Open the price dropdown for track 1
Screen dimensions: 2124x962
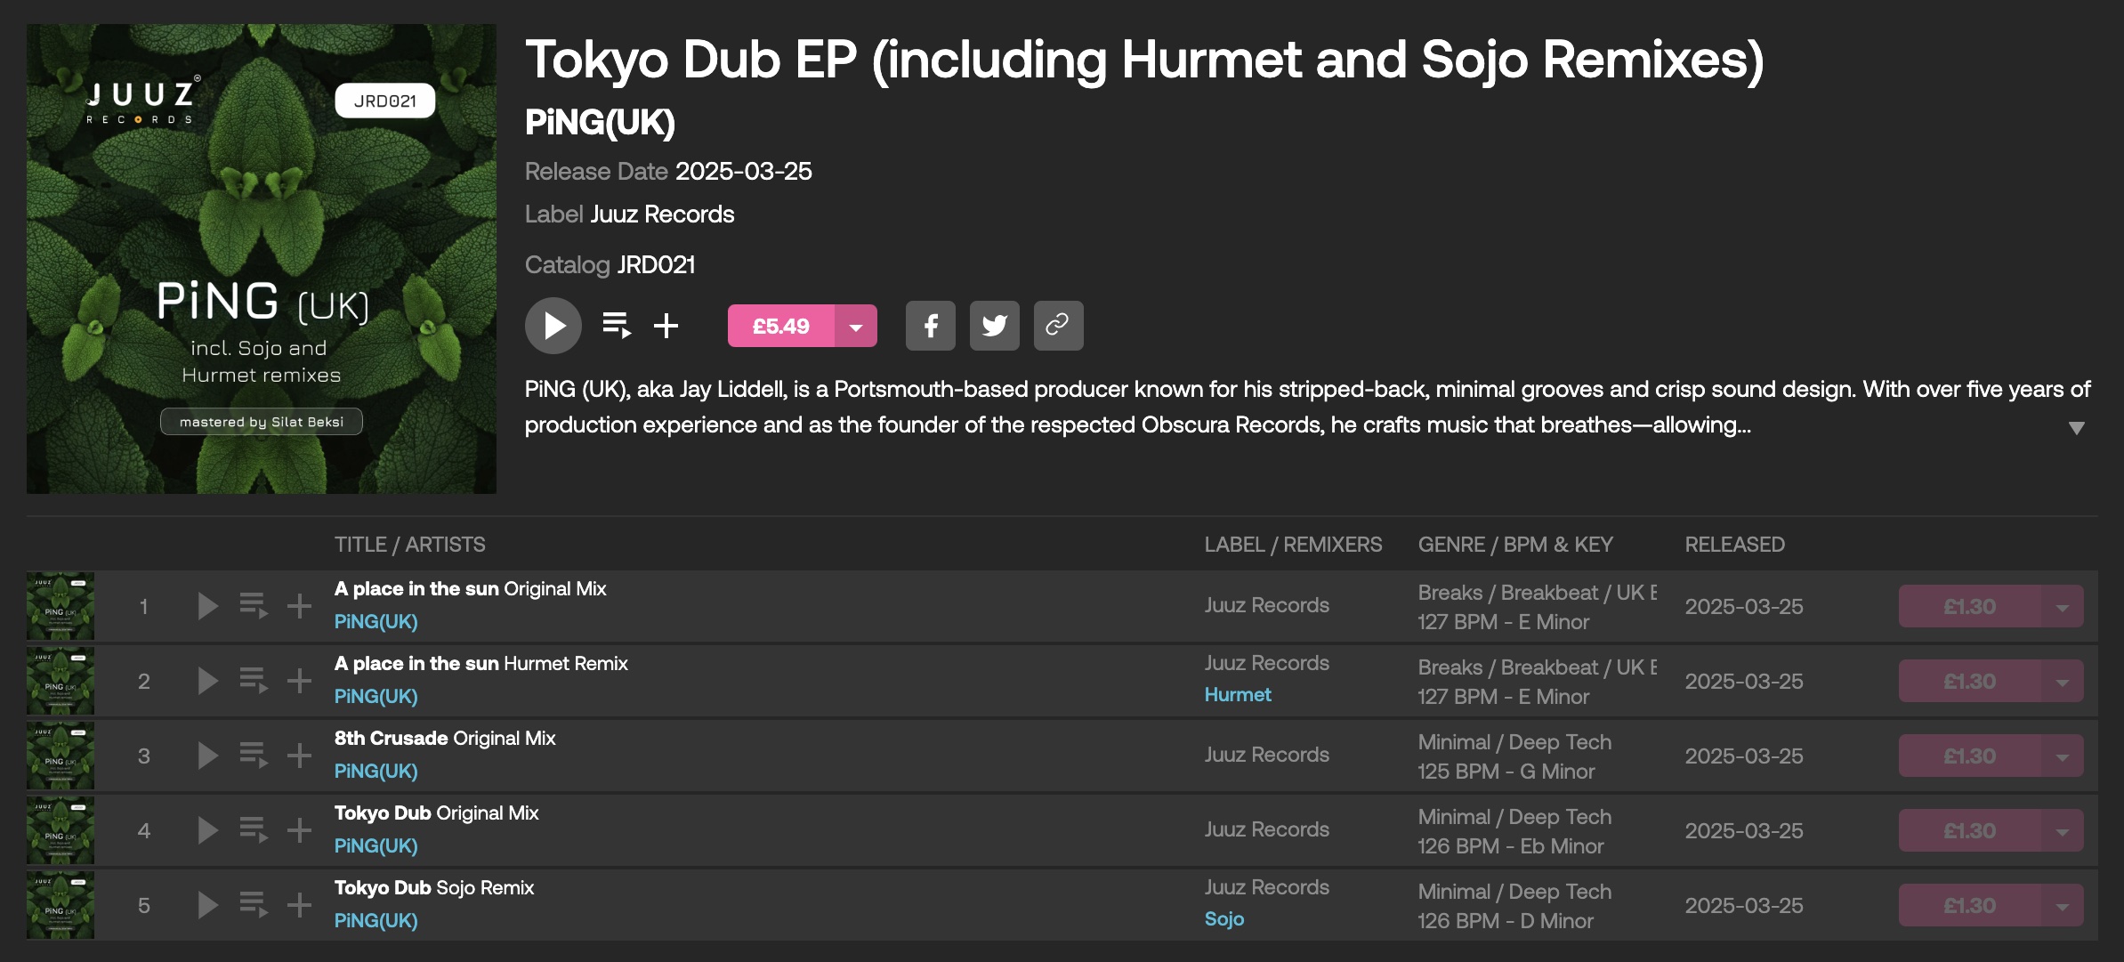(x=2063, y=606)
